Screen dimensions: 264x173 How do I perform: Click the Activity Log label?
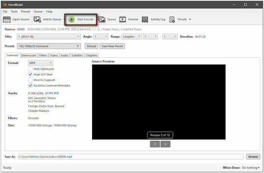pyautogui.click(x=158, y=19)
